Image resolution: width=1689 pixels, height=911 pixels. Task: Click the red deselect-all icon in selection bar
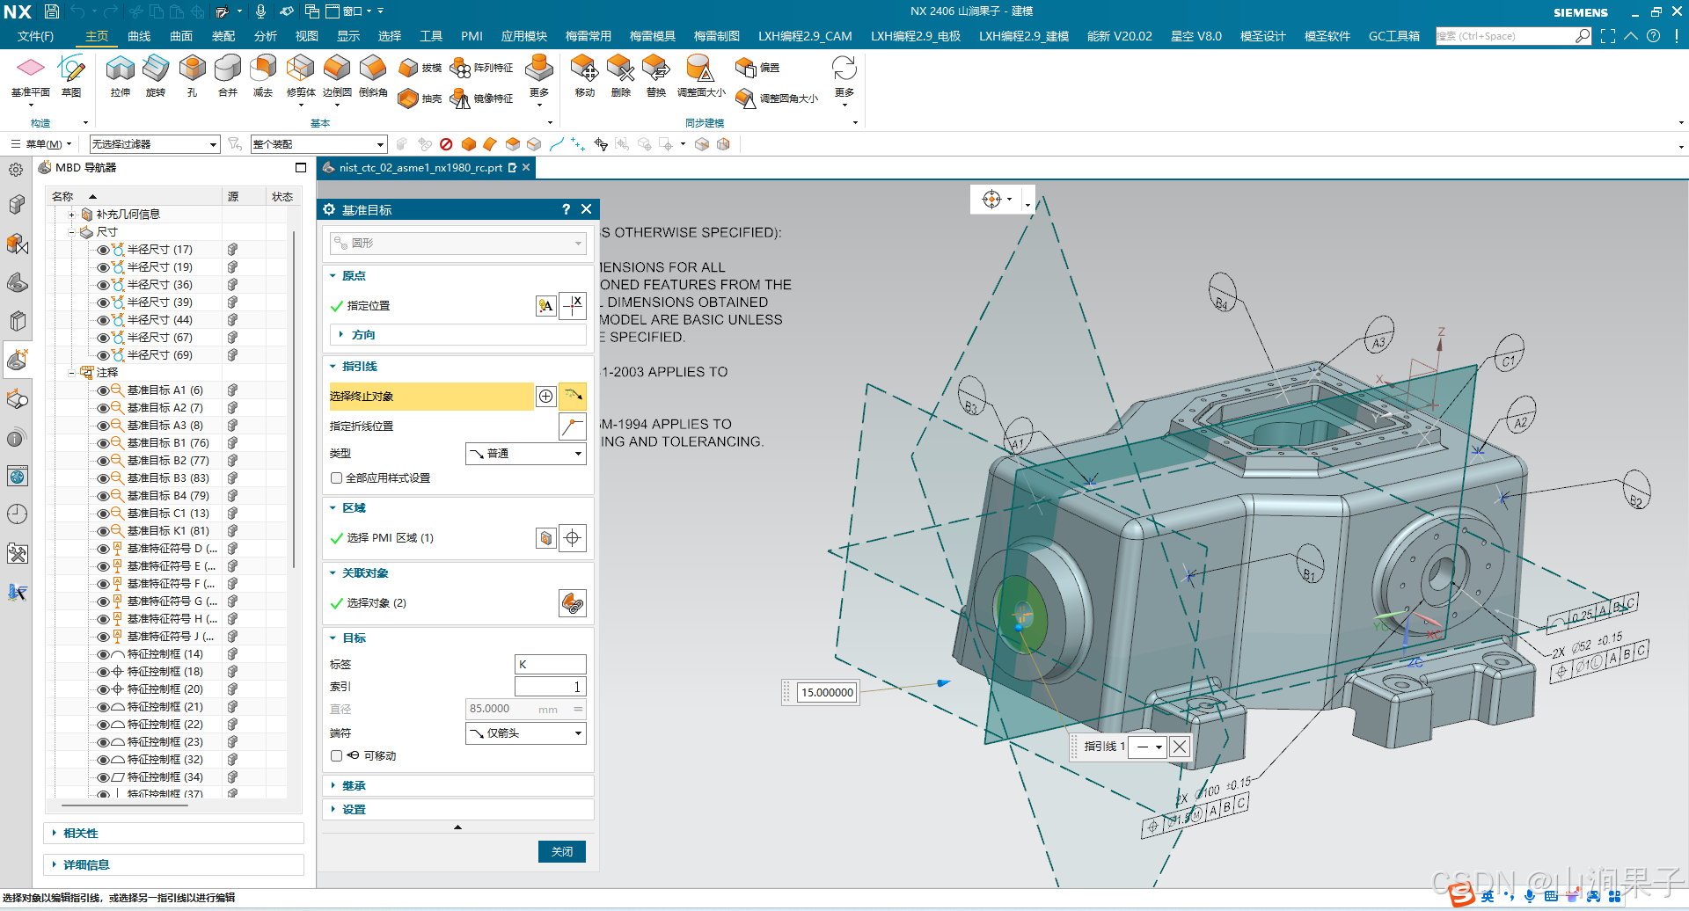[446, 144]
